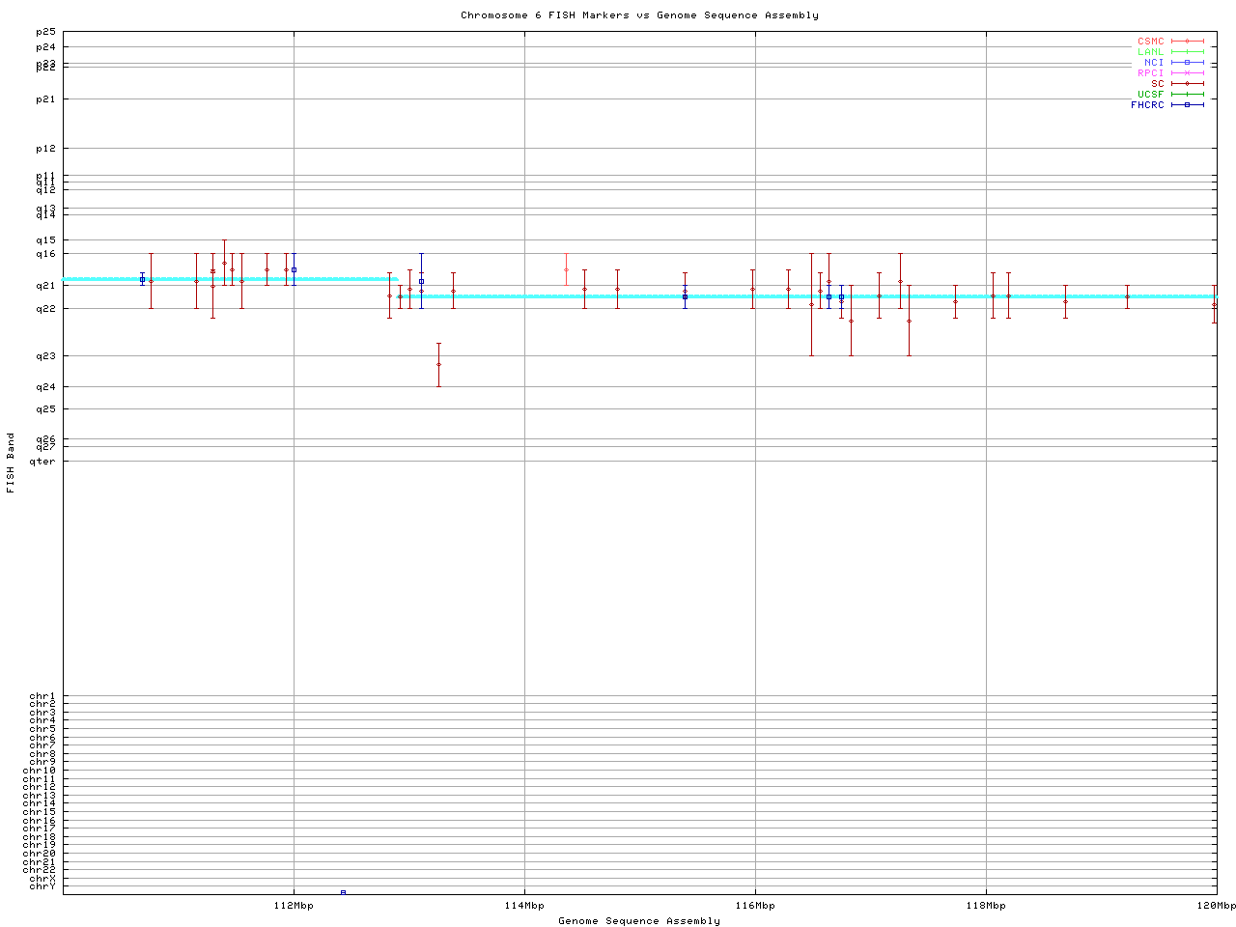Viewport: 1236px width, 927px height.
Task: Click the chr1 y-axis label
Action: click(x=43, y=695)
